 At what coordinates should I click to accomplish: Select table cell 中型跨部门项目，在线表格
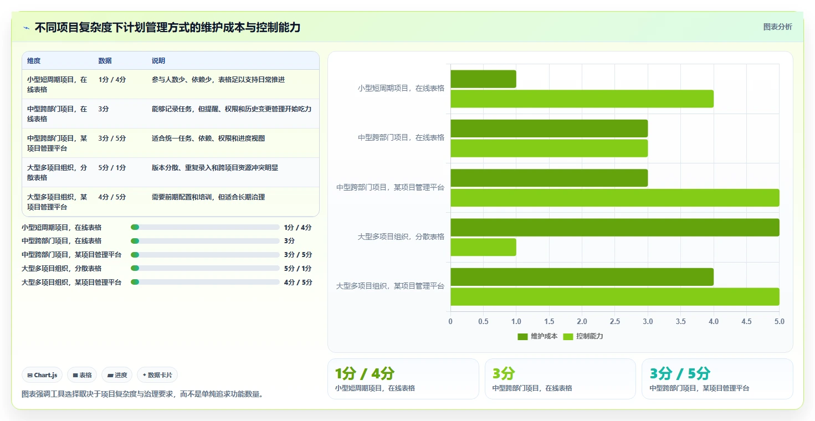click(x=58, y=114)
